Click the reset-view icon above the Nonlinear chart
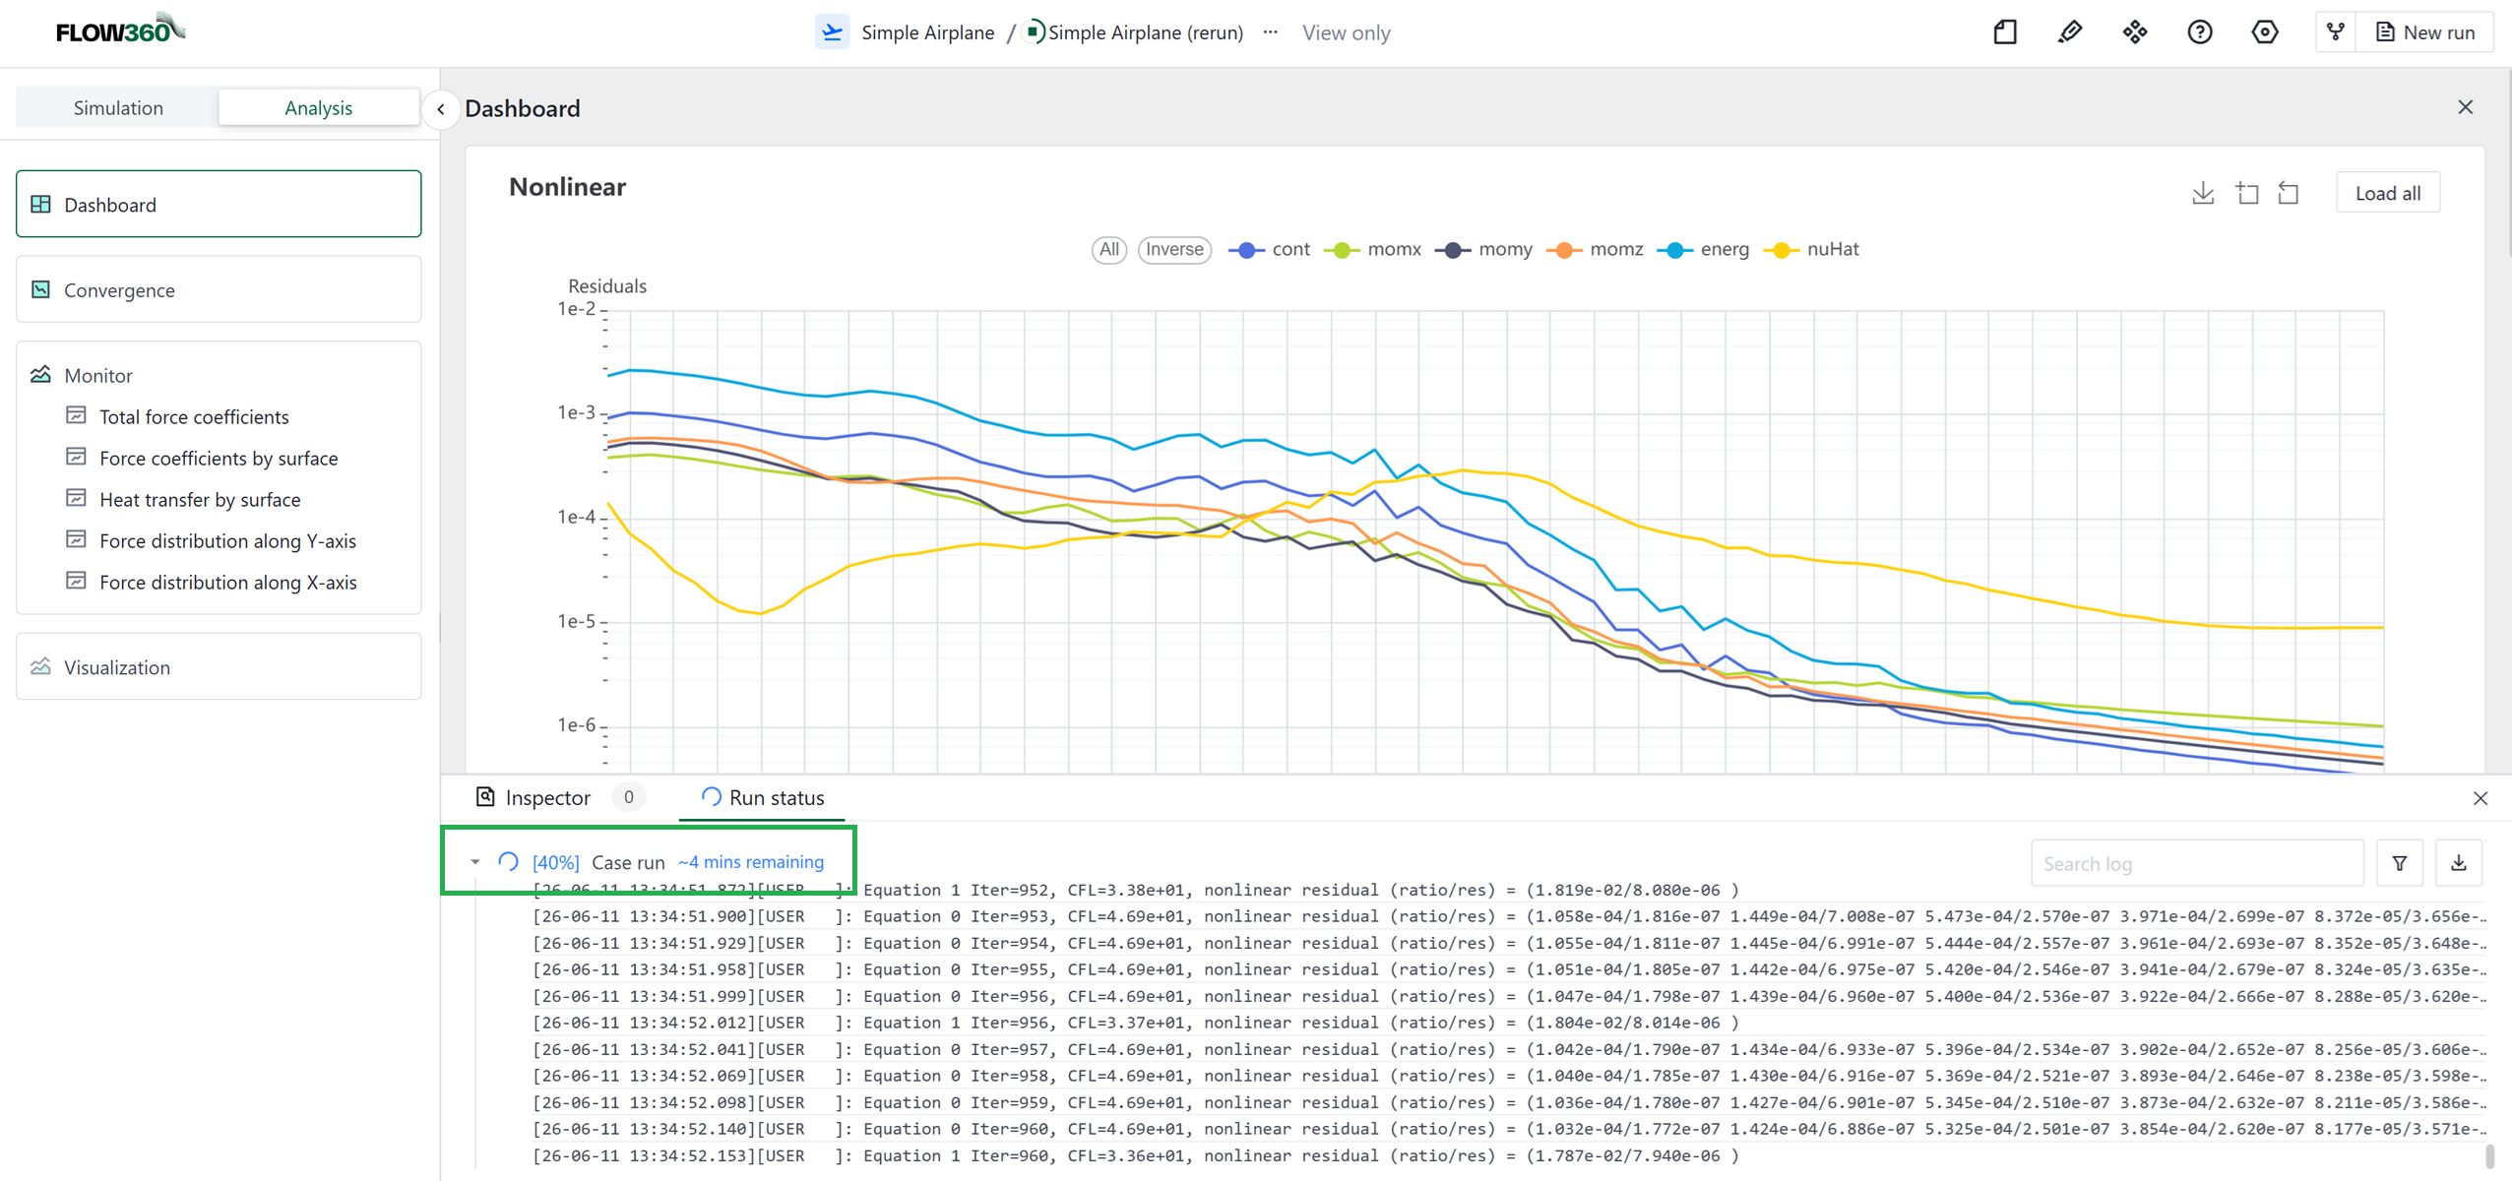 pyautogui.click(x=2290, y=193)
